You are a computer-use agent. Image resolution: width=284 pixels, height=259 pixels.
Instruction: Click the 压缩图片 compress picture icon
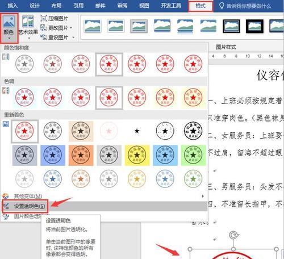click(x=44, y=18)
